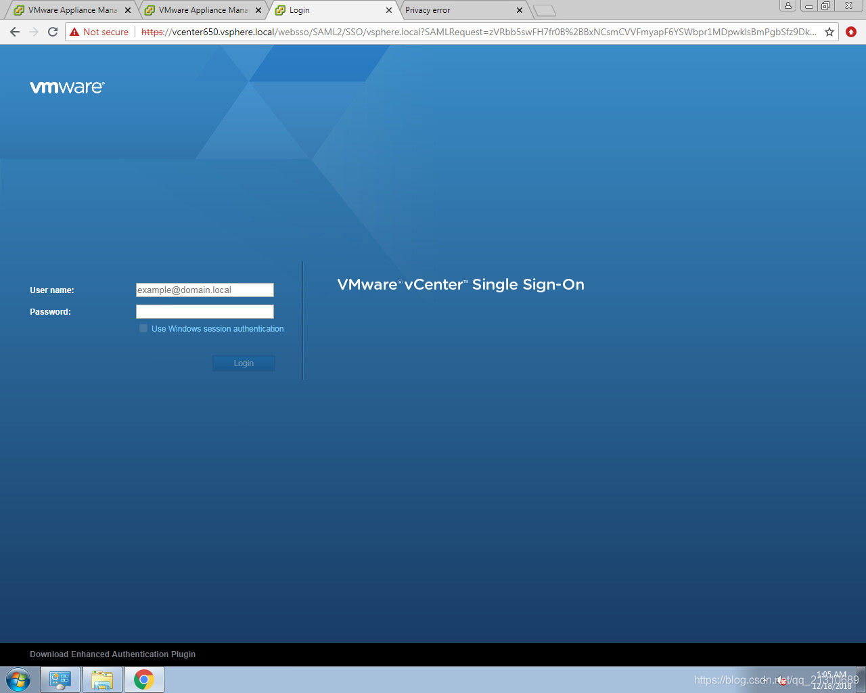Close the first VMware Appliance tab

point(128,10)
